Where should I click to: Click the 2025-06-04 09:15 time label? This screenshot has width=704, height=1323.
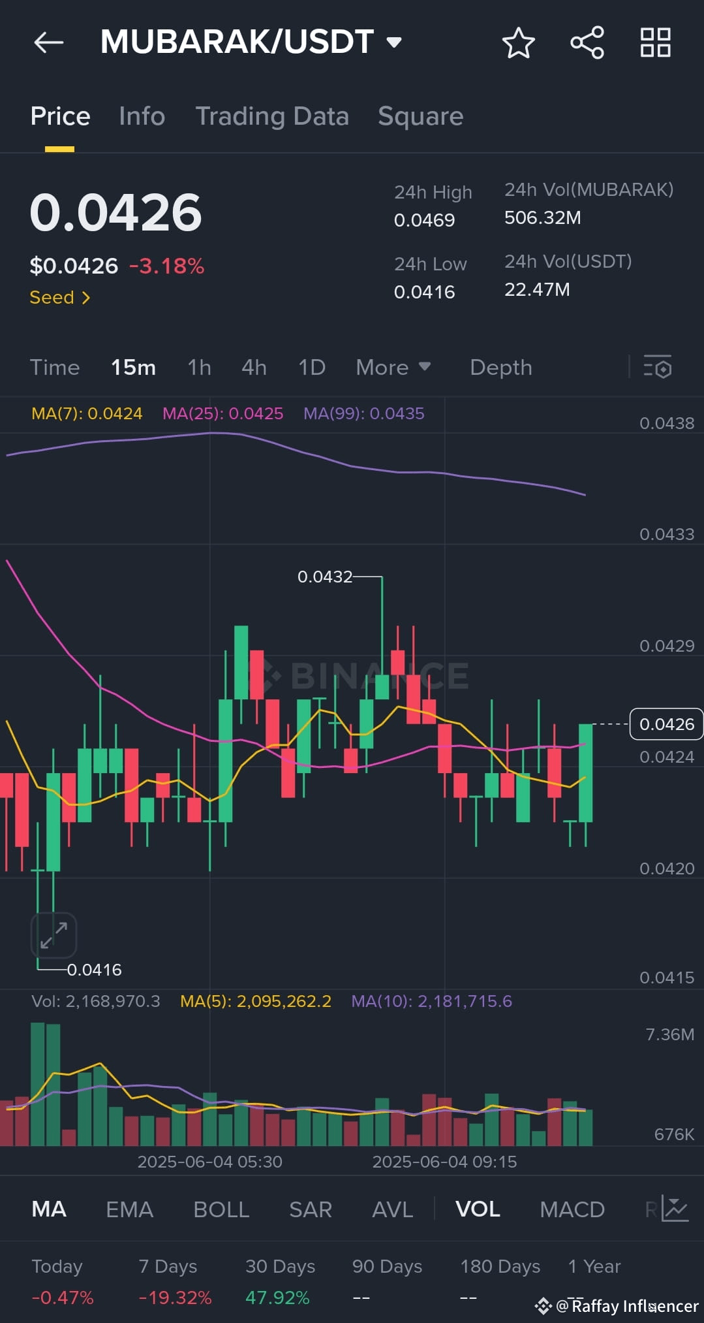click(445, 1162)
